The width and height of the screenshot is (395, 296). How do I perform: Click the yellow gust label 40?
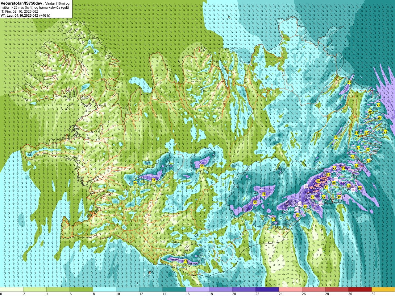pos(339,197)
